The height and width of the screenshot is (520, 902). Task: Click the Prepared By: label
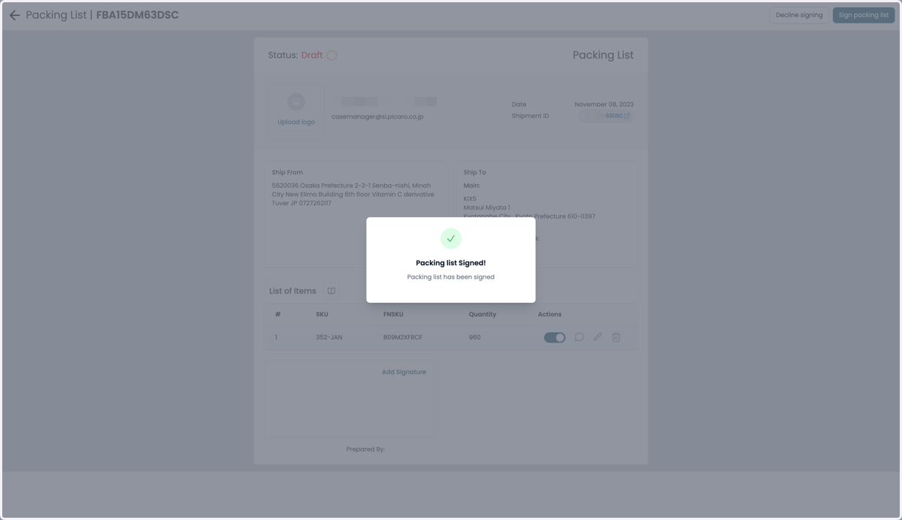tap(365, 449)
